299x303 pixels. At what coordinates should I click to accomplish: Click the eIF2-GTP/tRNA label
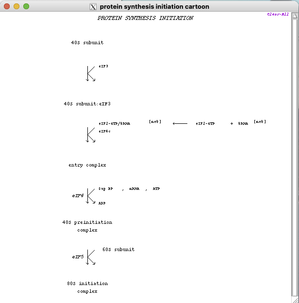click(x=114, y=124)
